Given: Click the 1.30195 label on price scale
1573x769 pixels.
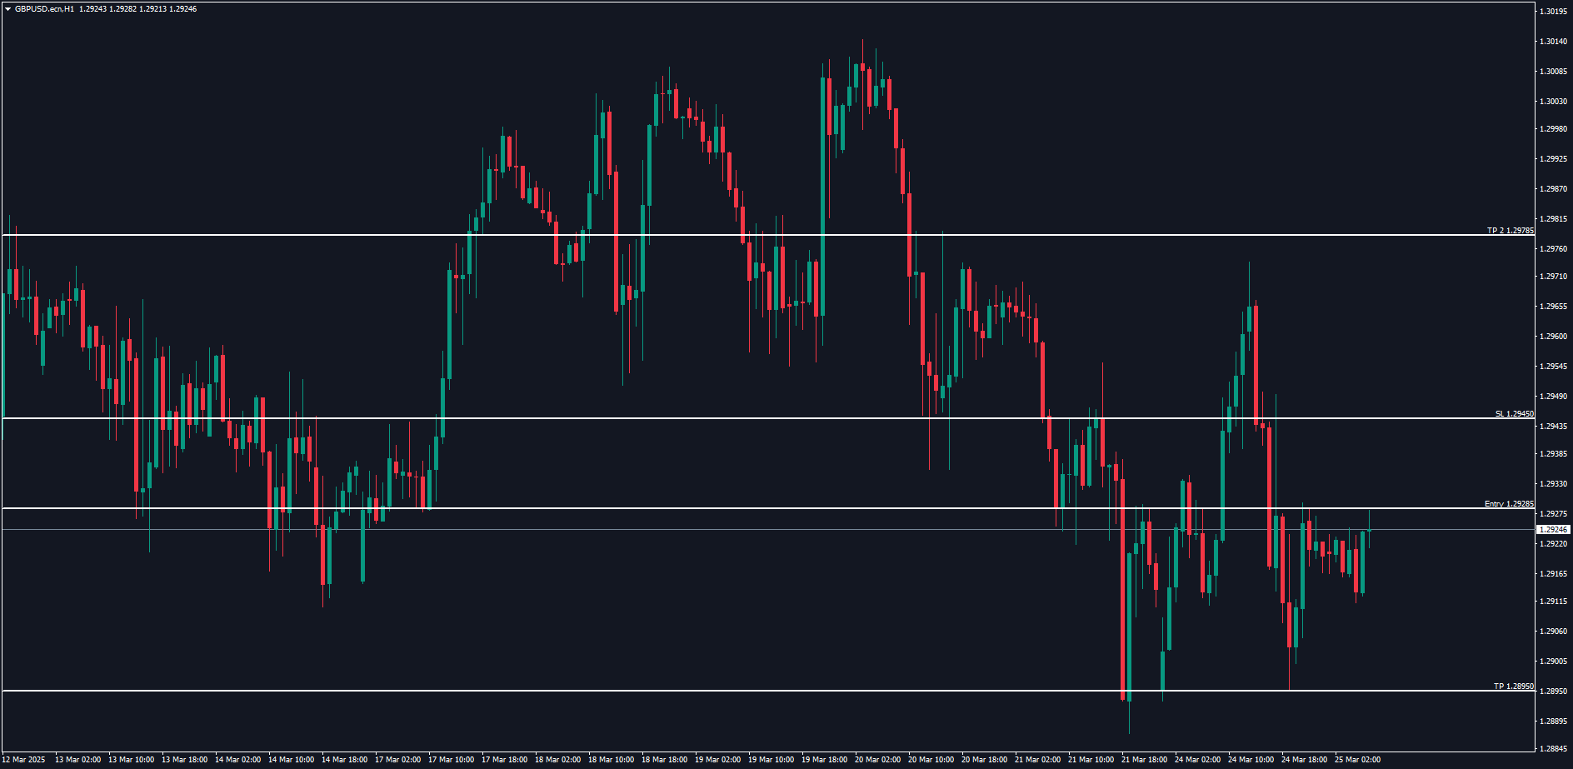Looking at the screenshot, I should 1553,12.
